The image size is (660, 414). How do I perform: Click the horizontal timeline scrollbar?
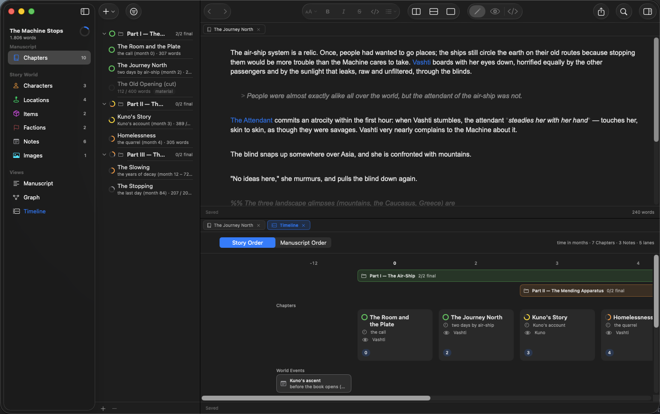(316, 398)
